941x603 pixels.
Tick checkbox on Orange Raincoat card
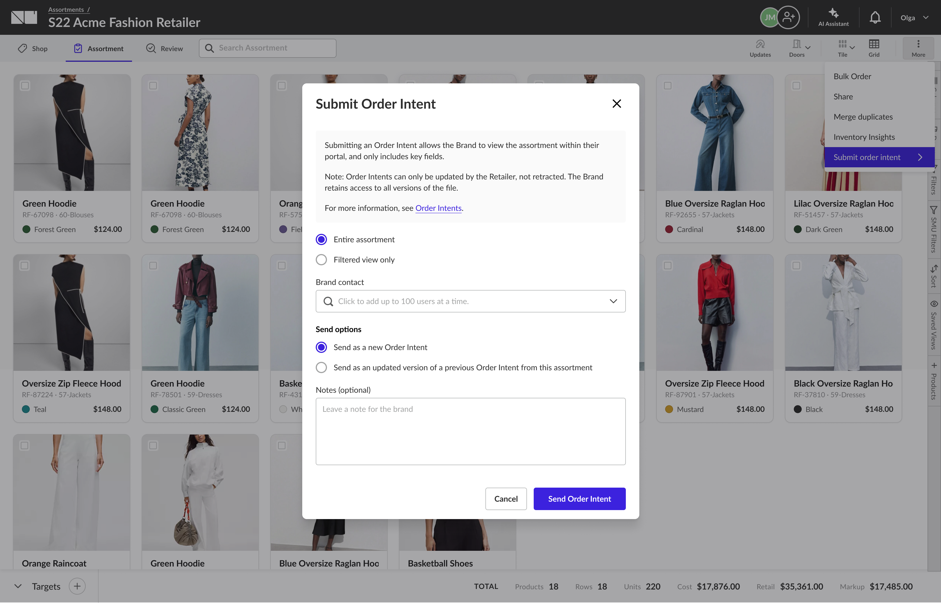coord(25,445)
